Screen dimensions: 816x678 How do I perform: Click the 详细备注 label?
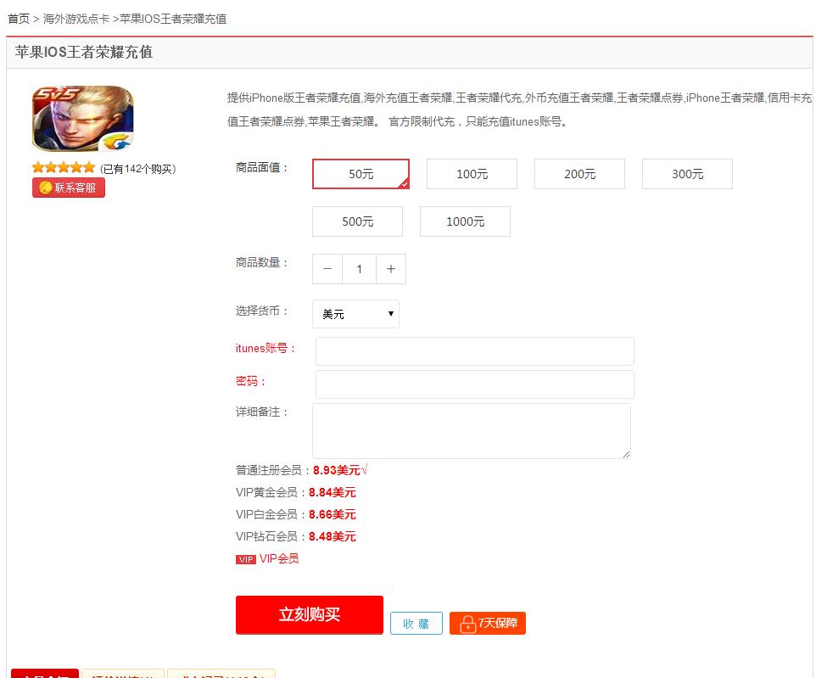[x=262, y=412]
